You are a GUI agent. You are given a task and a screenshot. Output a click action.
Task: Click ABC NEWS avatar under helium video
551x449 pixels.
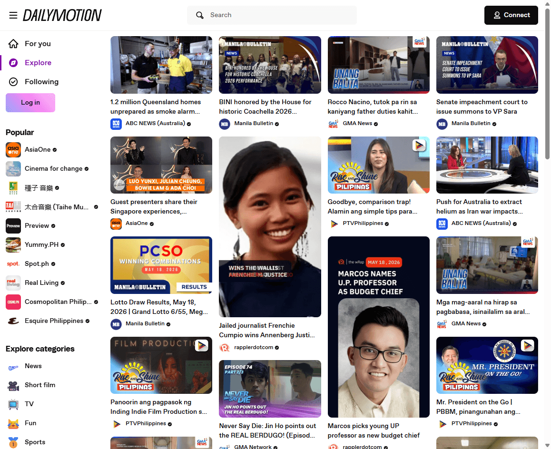(x=442, y=224)
